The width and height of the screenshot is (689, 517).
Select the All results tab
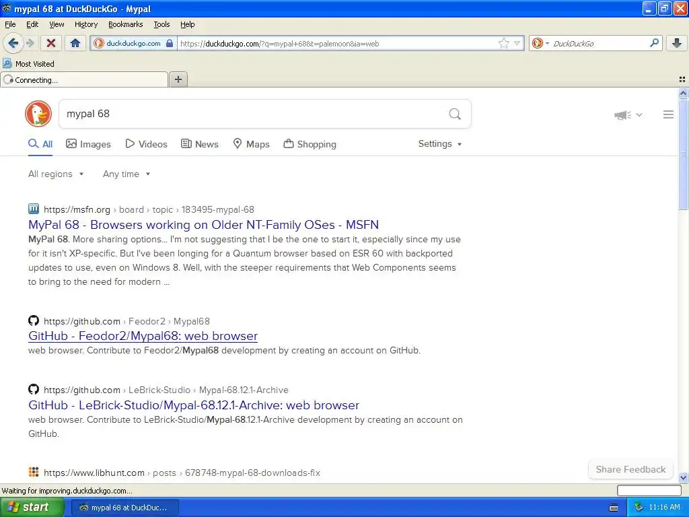[40, 144]
